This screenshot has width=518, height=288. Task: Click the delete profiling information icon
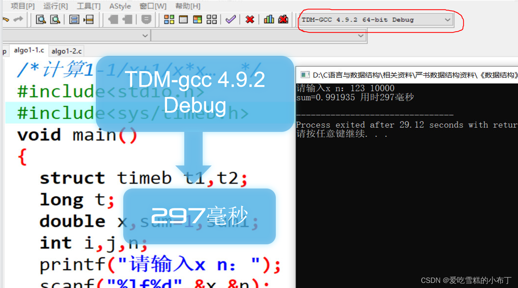pyautogui.click(x=283, y=19)
